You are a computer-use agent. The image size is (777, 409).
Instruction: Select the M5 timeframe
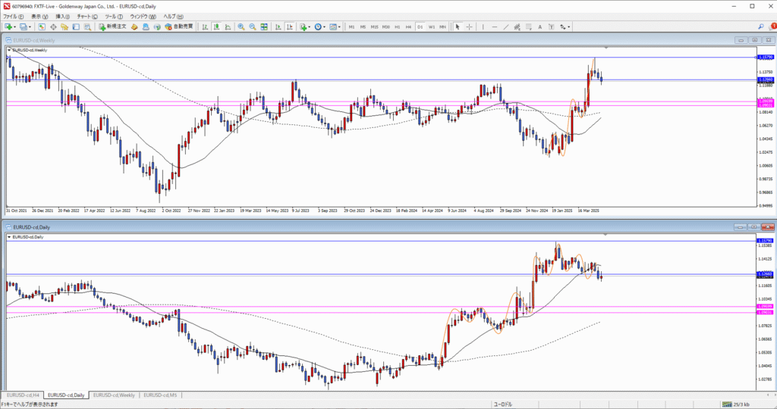pyautogui.click(x=363, y=27)
